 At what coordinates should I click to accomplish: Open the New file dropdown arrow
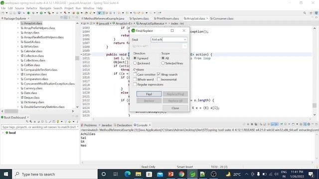6,13
